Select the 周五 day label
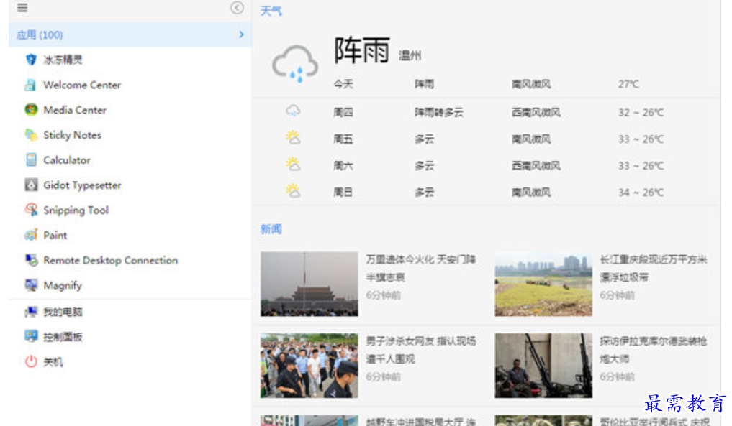732x426 pixels. 343,139
